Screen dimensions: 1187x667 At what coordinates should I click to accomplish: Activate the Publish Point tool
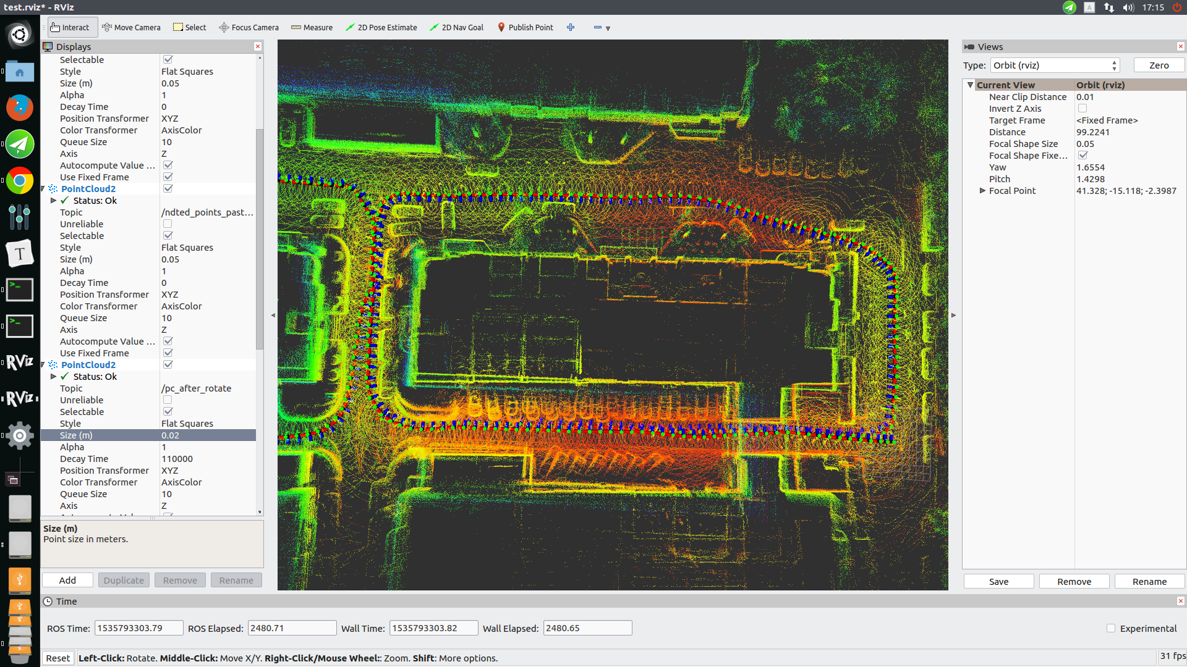525,27
